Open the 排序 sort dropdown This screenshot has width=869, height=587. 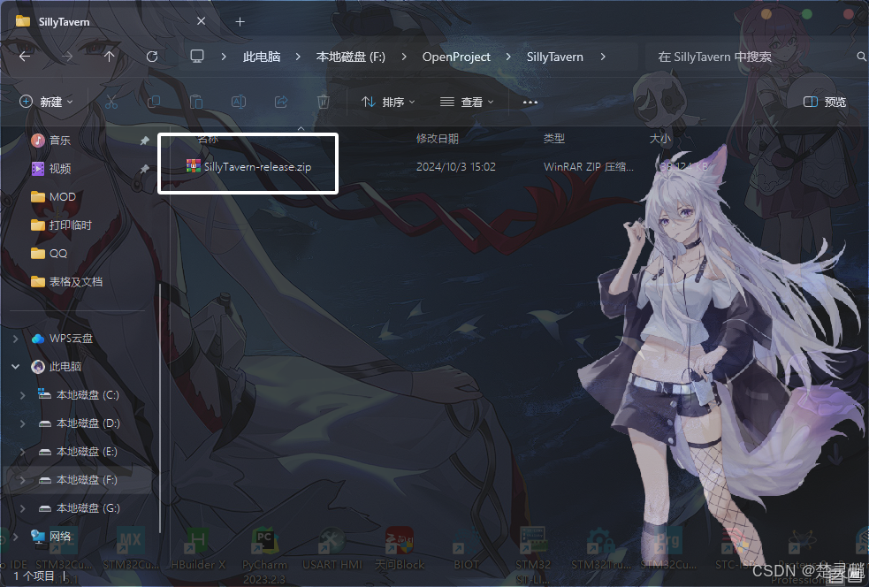388,102
